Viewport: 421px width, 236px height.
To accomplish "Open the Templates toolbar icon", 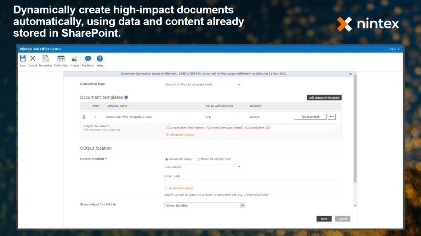I will pyautogui.click(x=46, y=61).
